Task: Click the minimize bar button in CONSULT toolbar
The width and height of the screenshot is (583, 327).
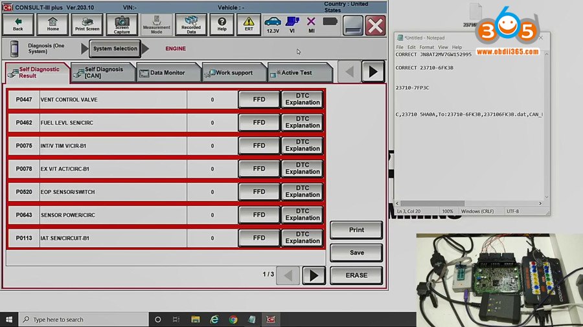Action: pyautogui.click(x=352, y=26)
